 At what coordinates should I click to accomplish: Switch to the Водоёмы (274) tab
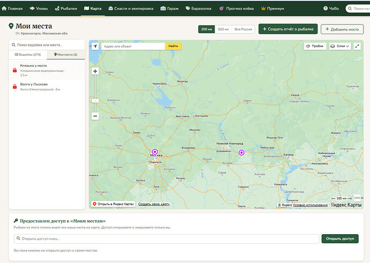[x=28, y=55]
